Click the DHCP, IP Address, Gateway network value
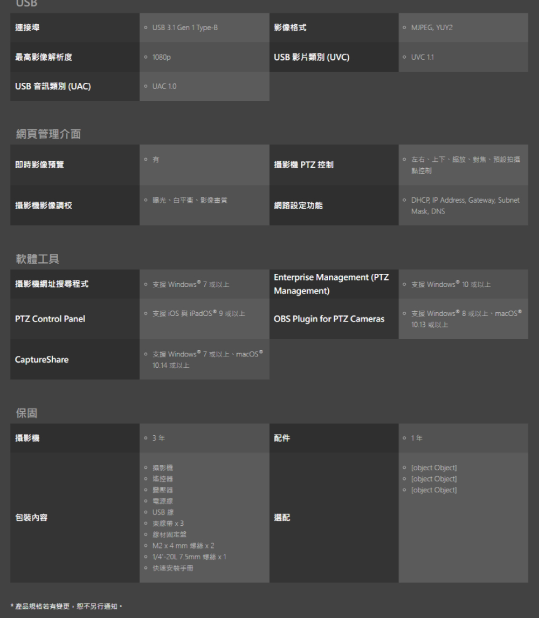539x618 pixels. tap(465, 201)
